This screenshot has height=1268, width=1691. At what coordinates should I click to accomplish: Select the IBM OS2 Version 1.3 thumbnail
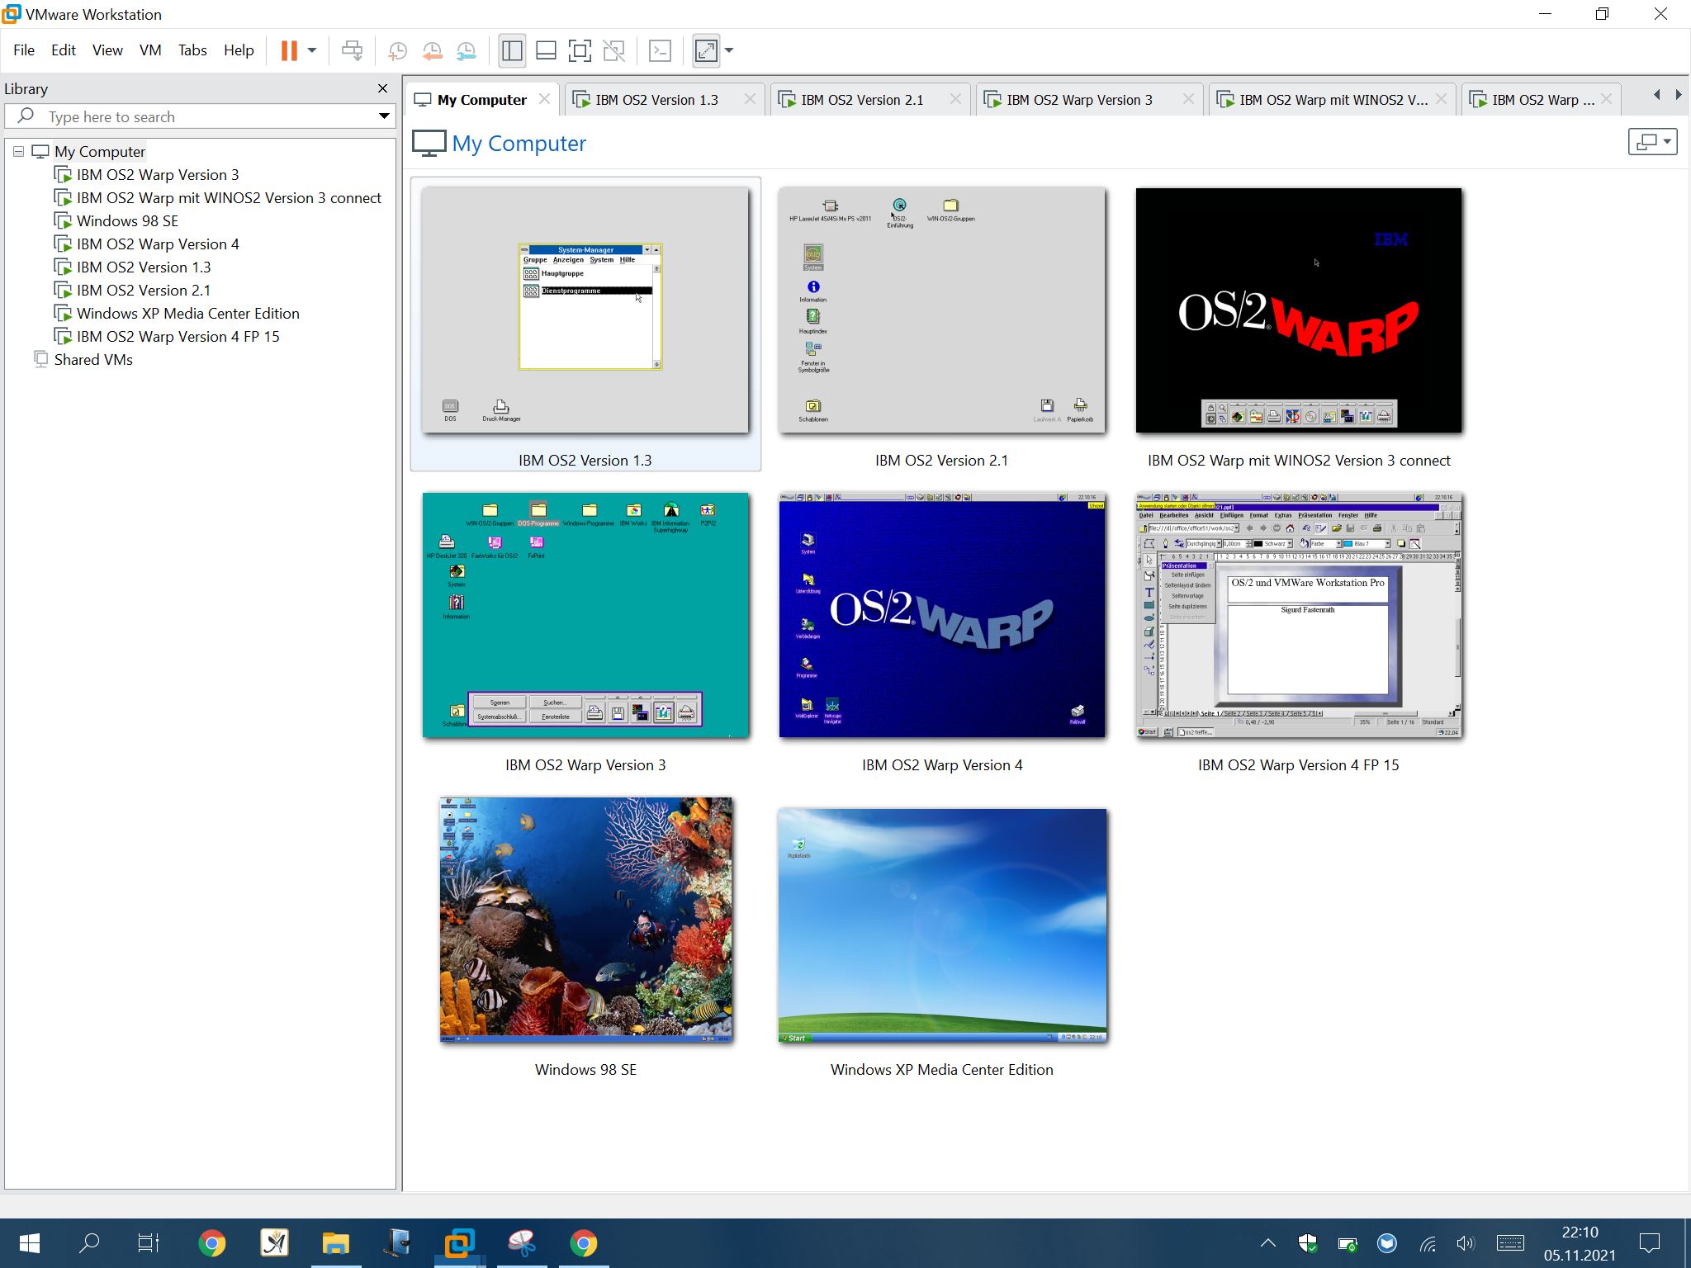pyautogui.click(x=585, y=310)
